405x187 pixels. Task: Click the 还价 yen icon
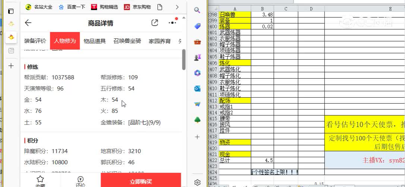(80, 179)
